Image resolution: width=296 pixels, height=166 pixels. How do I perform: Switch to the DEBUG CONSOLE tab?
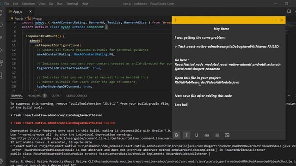[77, 96]
